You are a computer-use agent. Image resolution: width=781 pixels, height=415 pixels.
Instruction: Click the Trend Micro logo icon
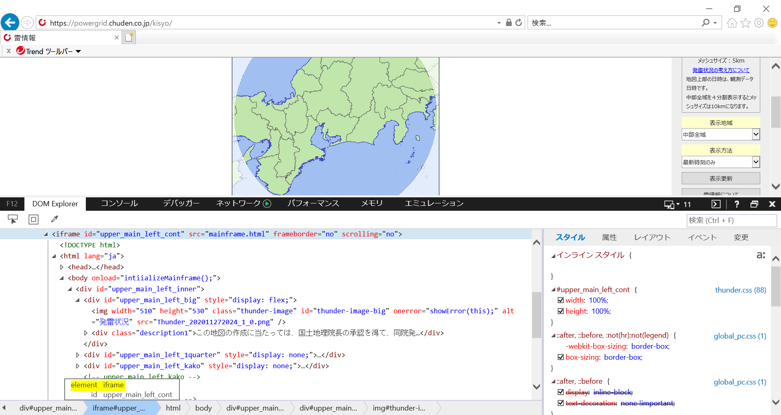[x=20, y=50]
